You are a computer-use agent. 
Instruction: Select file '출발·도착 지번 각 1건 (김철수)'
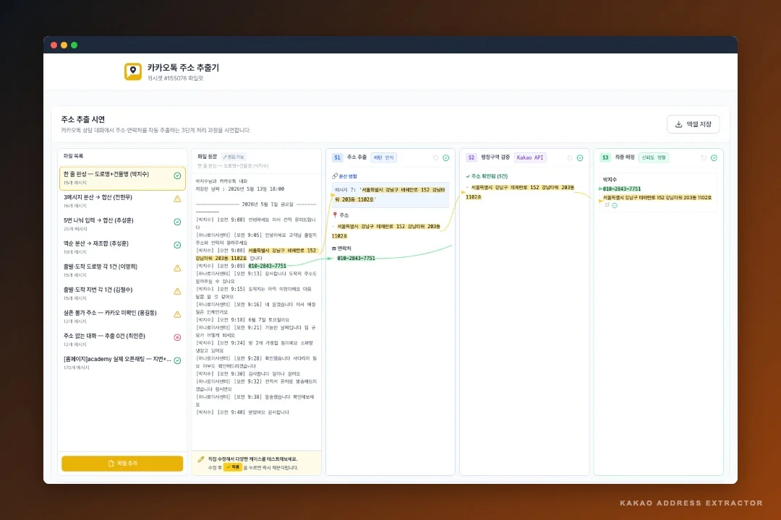[x=122, y=294]
